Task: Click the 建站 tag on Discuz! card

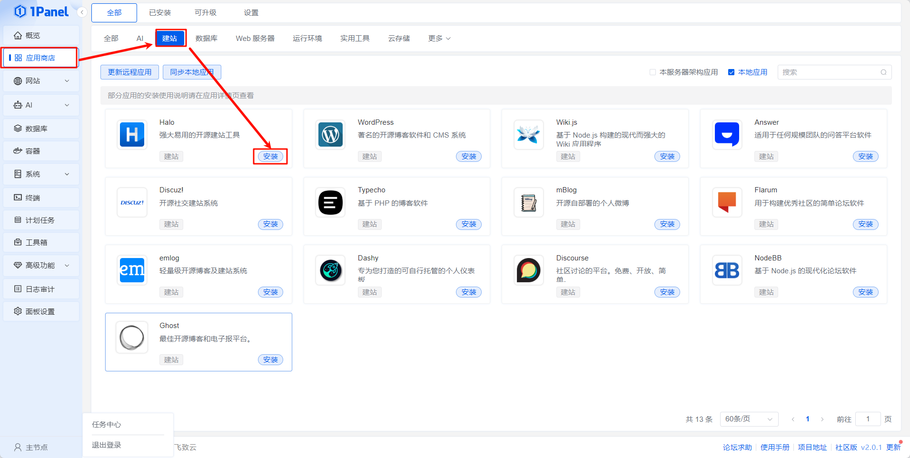Action: click(x=171, y=224)
